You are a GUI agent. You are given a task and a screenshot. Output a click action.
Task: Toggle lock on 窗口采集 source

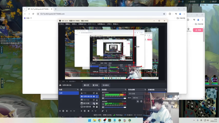coord(97,103)
